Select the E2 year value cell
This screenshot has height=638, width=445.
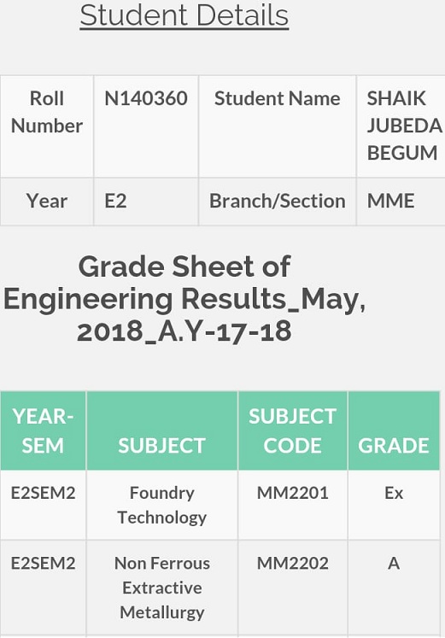(x=146, y=202)
